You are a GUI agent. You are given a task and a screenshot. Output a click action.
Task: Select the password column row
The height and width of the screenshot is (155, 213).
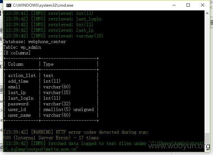click(x=51, y=104)
